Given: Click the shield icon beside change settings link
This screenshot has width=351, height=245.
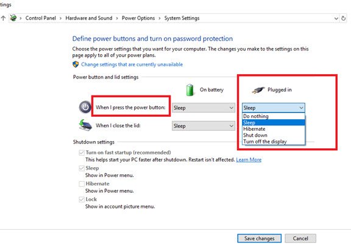Looking at the screenshot, I should tap(76, 64).
